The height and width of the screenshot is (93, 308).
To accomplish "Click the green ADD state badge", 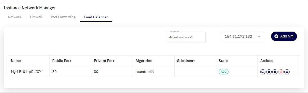I will coord(224,72).
